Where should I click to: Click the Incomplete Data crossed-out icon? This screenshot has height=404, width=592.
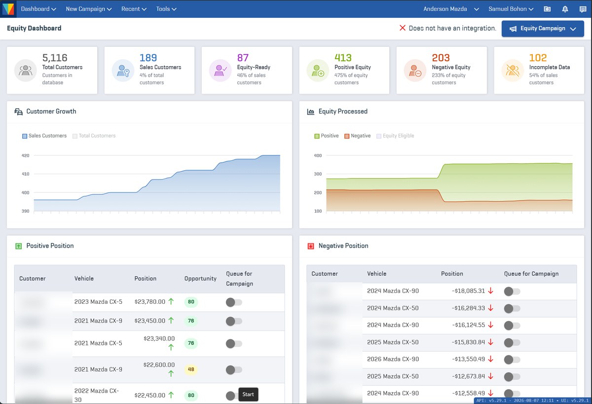point(513,71)
